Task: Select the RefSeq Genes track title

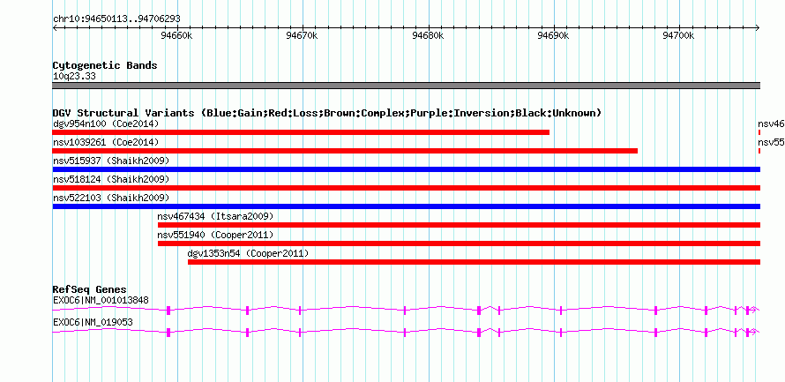Action: 90,290
